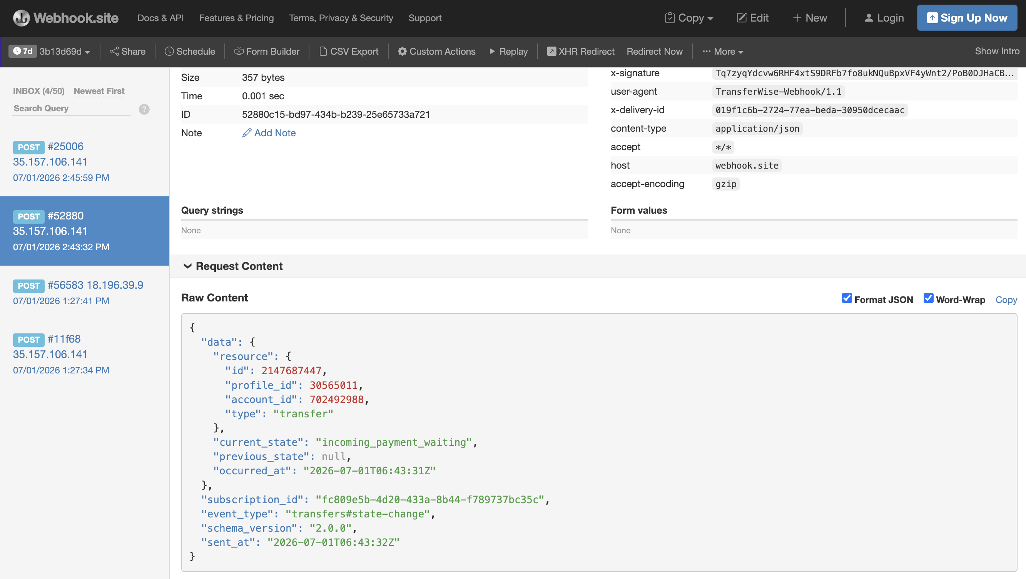Click the Schedule clock icon
Image resolution: width=1026 pixels, height=579 pixels.
click(169, 52)
